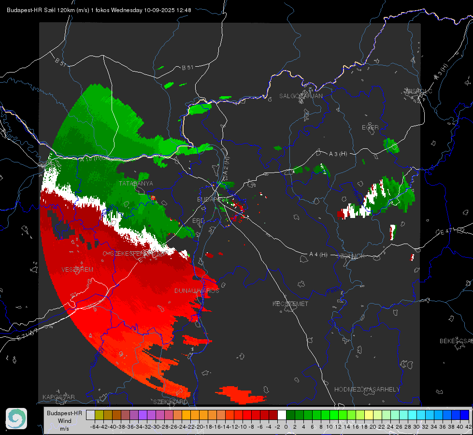Click the DUNAUJVAROS city label

(x=197, y=290)
